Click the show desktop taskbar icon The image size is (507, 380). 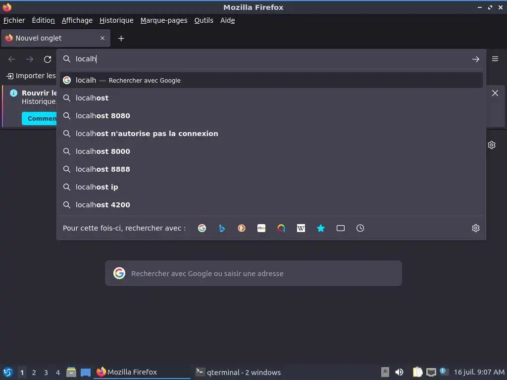coord(86,372)
